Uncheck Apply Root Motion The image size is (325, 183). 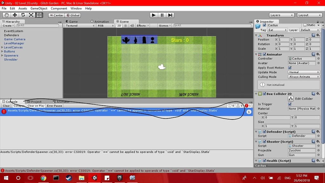(x=290, y=68)
